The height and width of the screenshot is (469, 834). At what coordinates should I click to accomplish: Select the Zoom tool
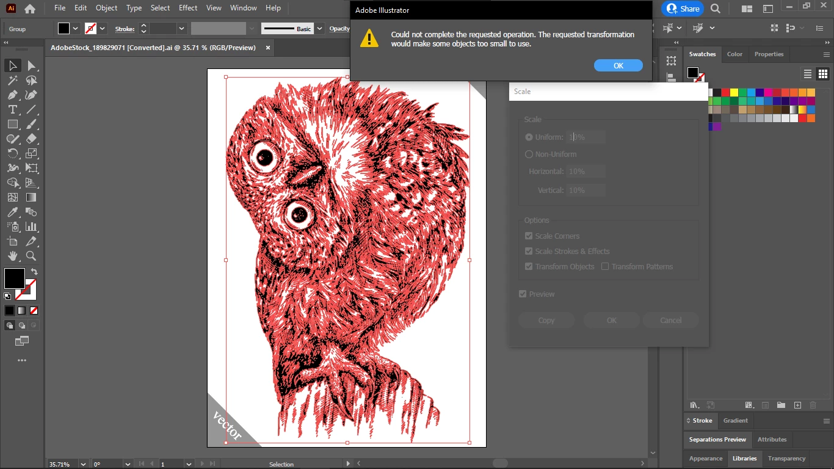pyautogui.click(x=31, y=256)
